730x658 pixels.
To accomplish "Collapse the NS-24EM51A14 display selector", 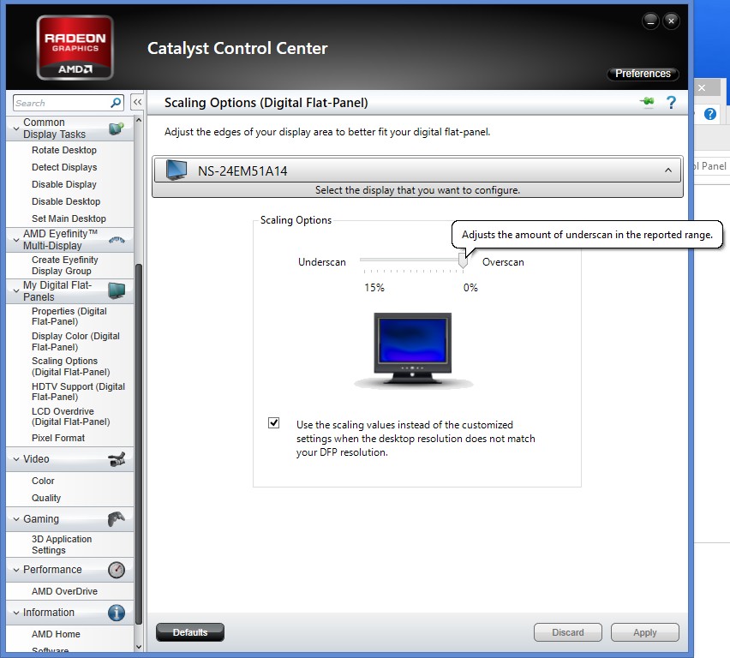I will [x=669, y=170].
